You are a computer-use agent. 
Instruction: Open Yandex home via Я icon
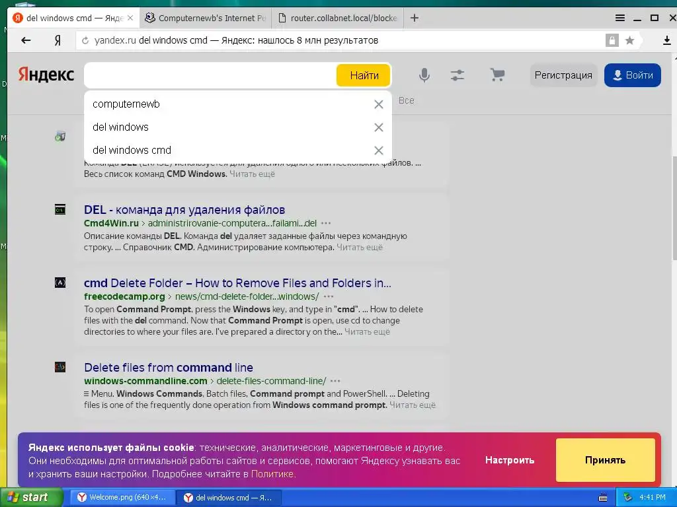[x=58, y=40]
